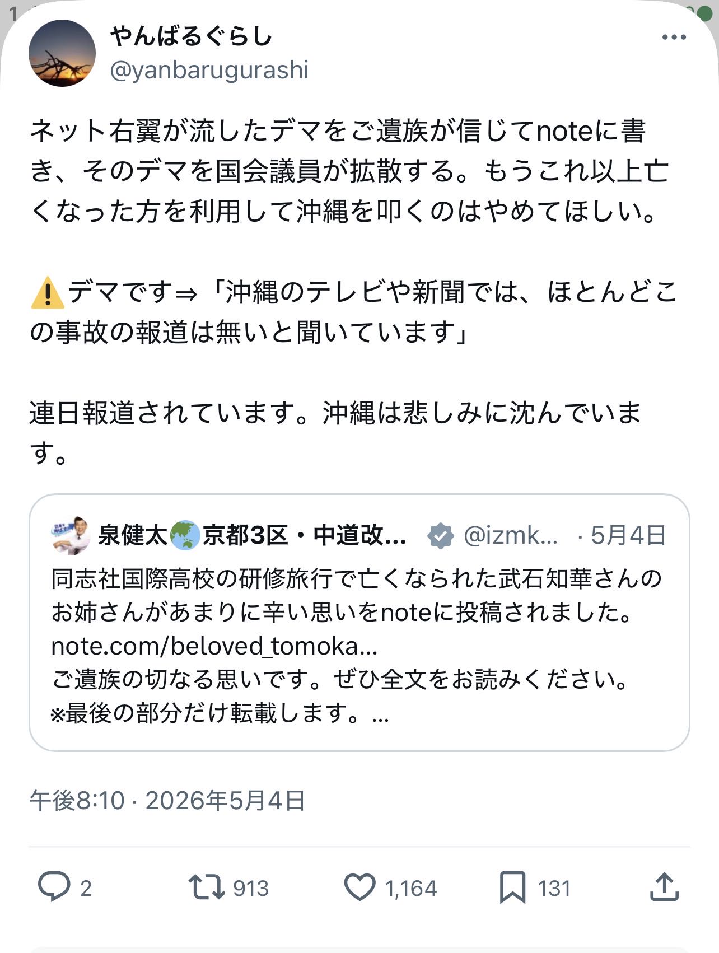The height and width of the screenshot is (953, 719).
Task: Like the post with the heart icon
Action: click(x=359, y=887)
